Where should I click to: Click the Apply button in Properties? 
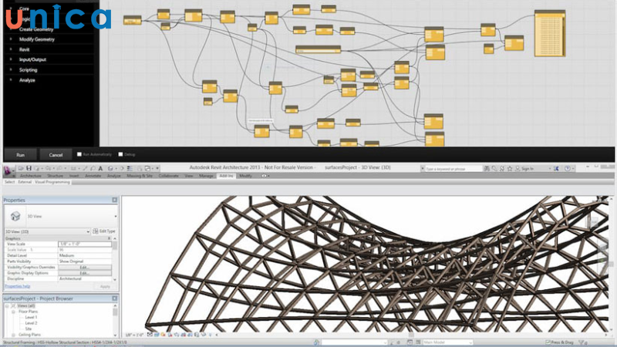coord(105,286)
